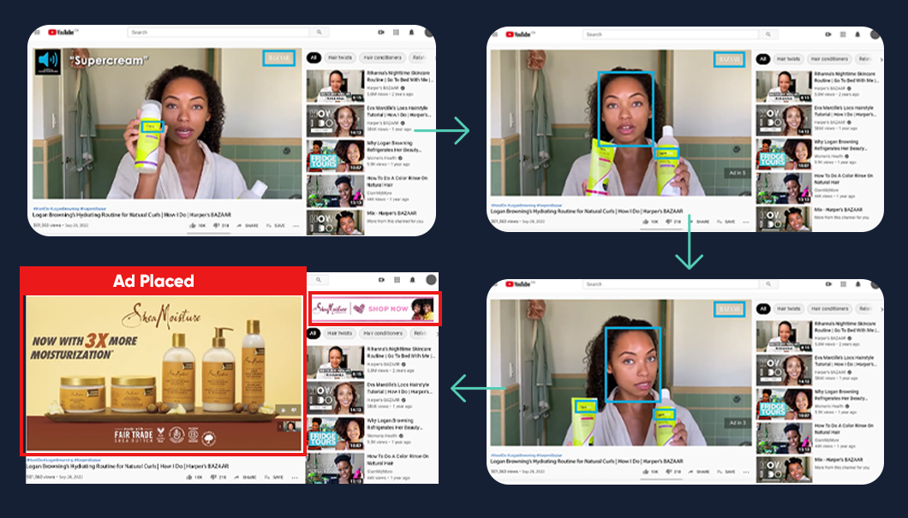908x518 pixels.
Task: Open the notifications bell in the third screenshot
Action: click(x=857, y=284)
